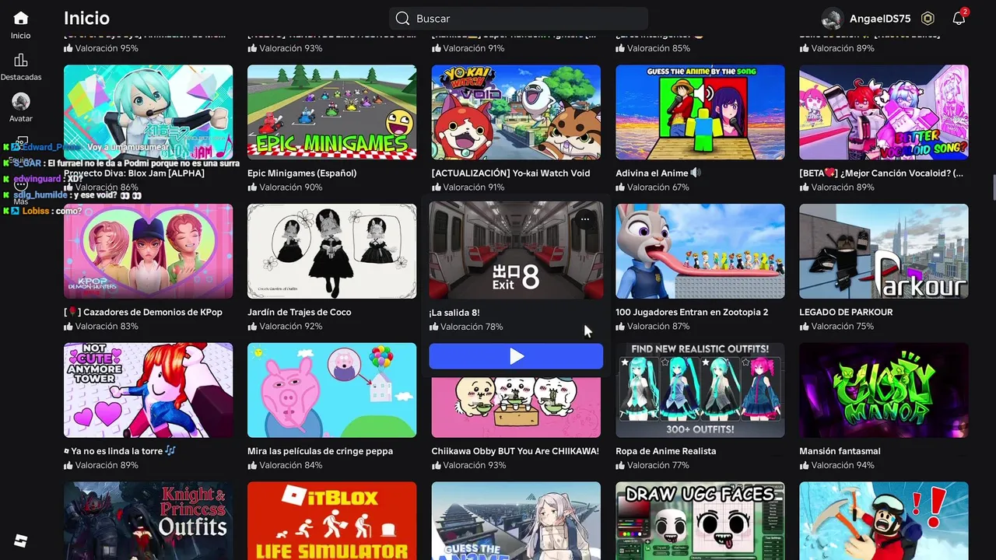Open Adivina el Anime game thumbnail
Image resolution: width=996 pixels, height=560 pixels.
tap(700, 112)
